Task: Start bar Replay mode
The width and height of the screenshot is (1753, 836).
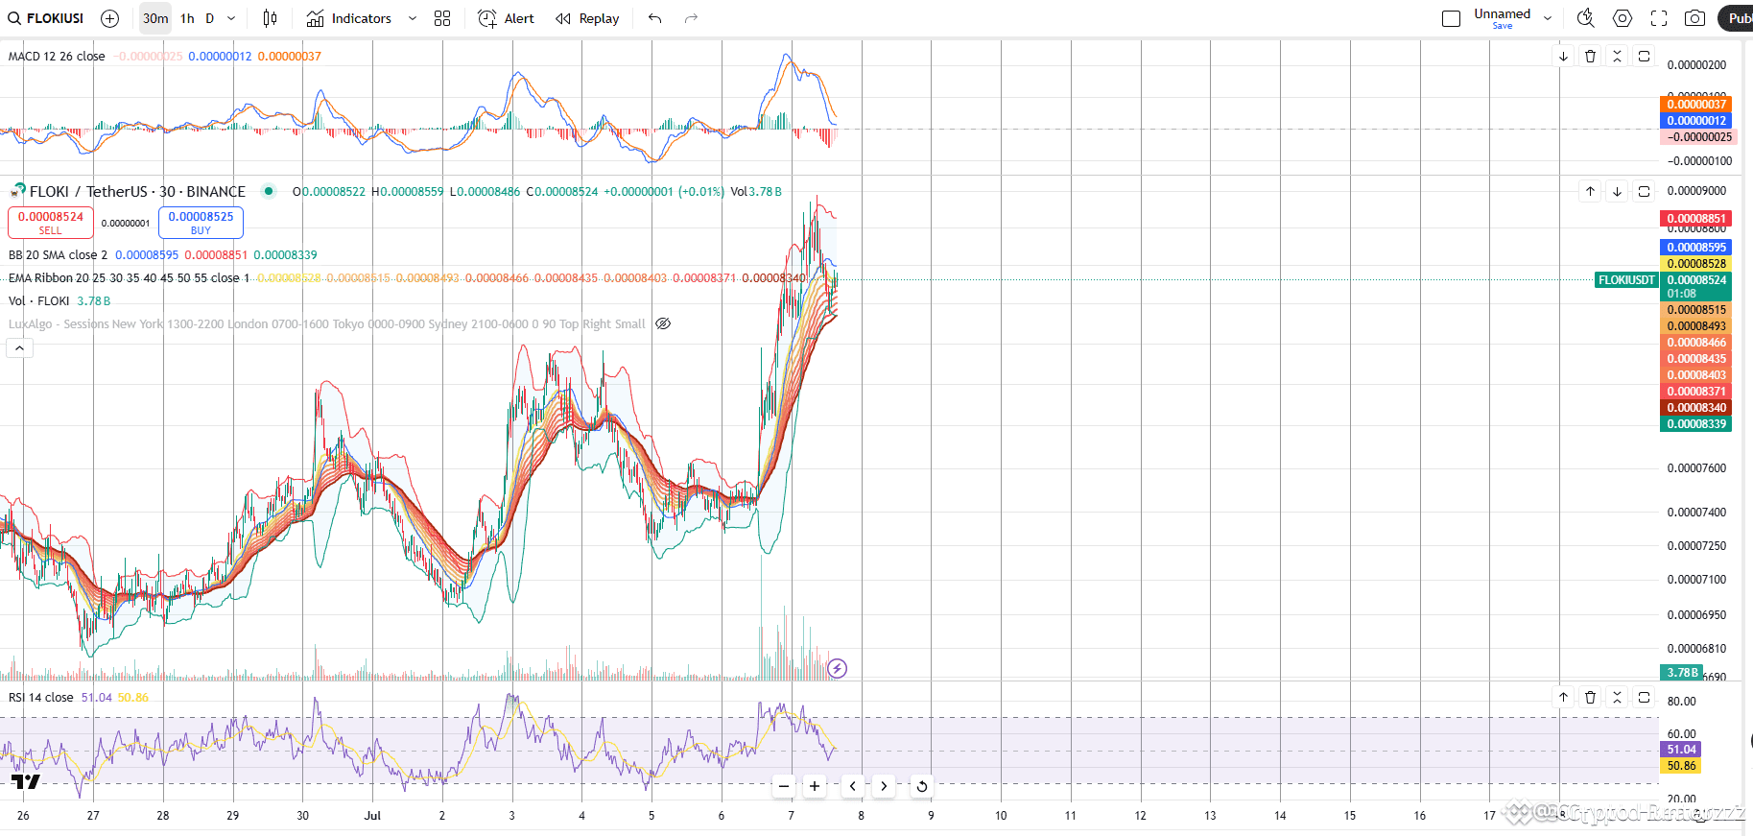Action: pos(587,18)
